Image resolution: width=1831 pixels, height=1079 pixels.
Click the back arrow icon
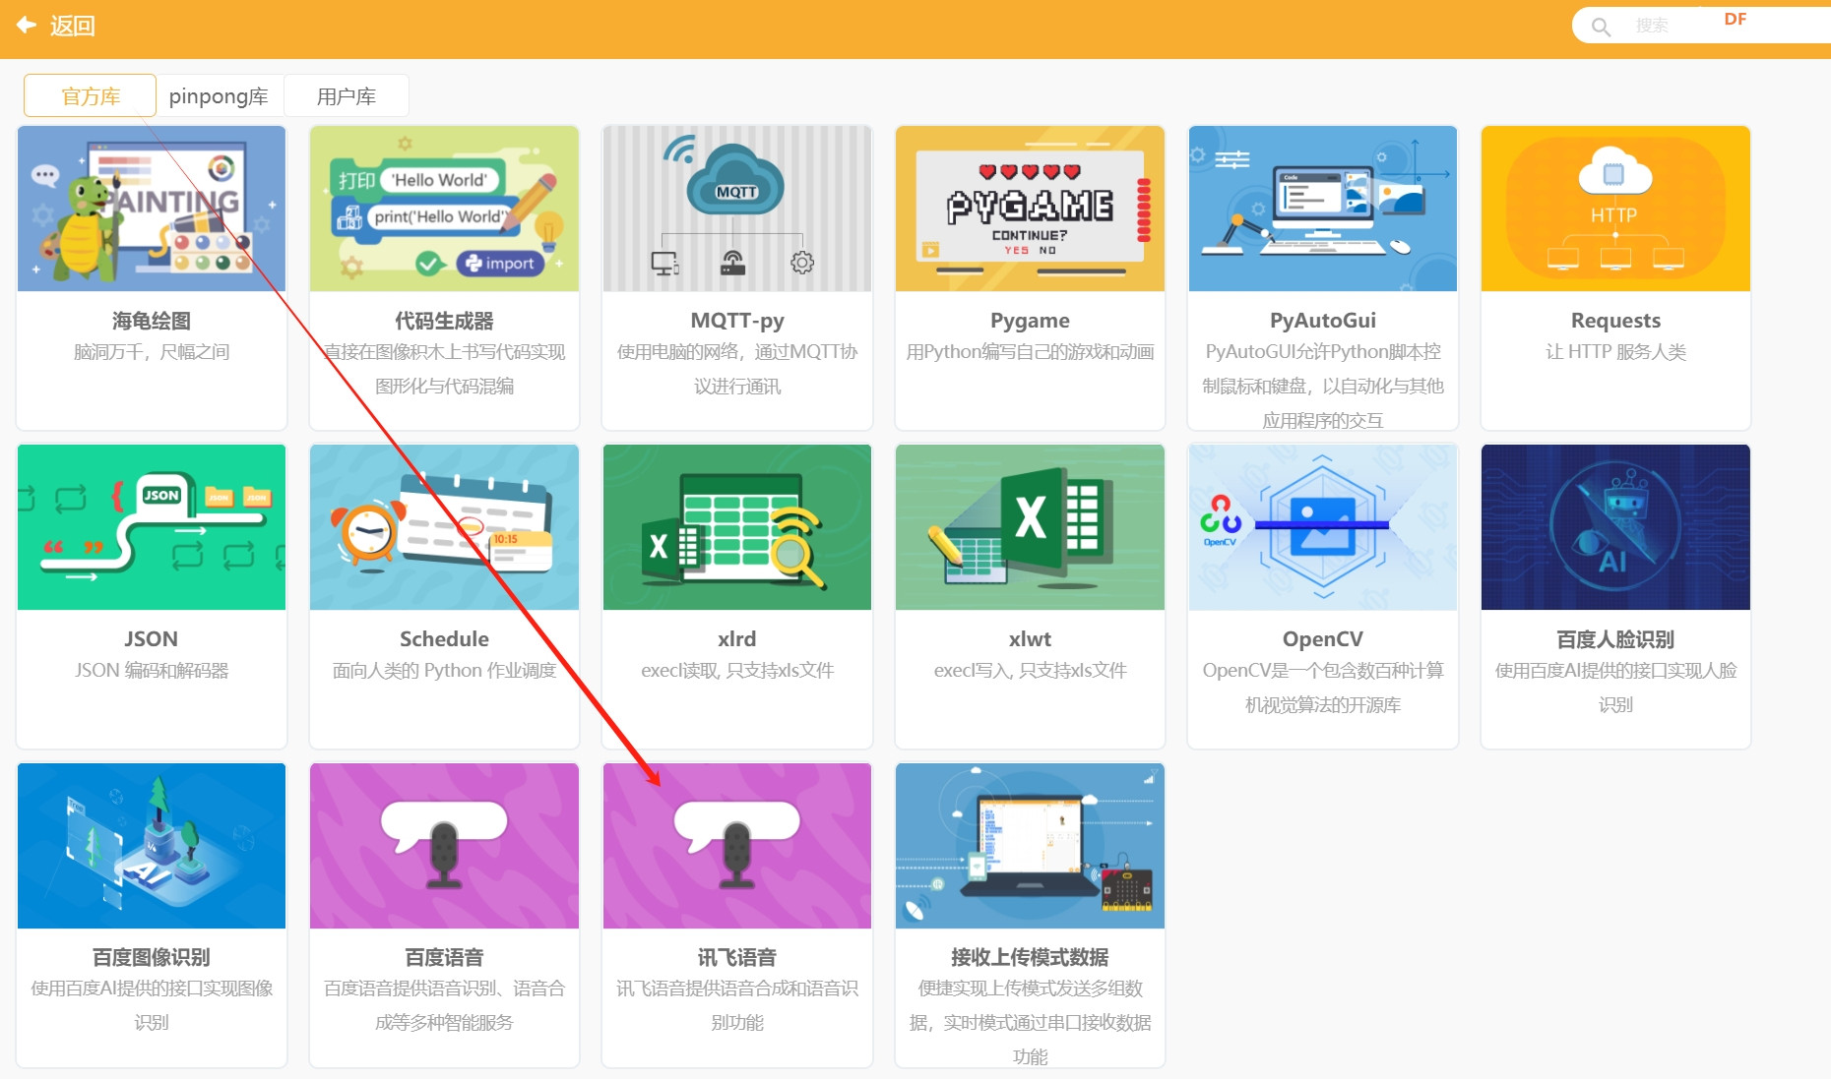tap(27, 26)
